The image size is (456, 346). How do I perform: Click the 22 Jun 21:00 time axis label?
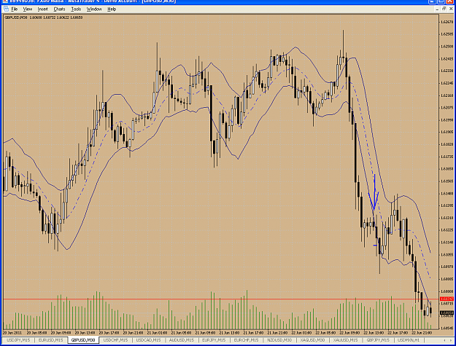coord(422,333)
